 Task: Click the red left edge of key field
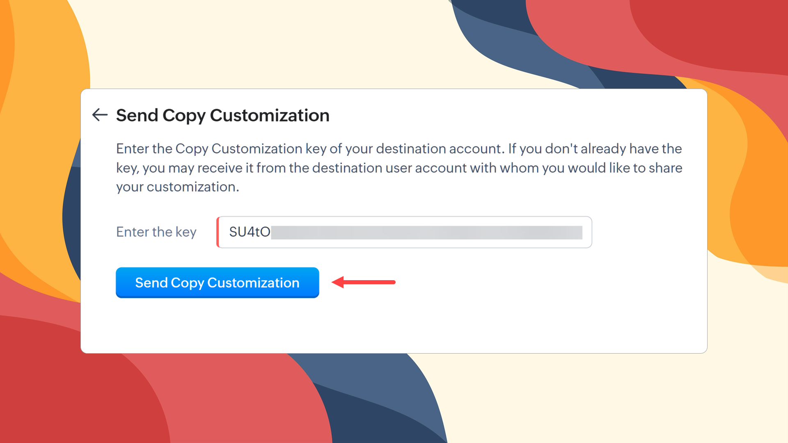tap(218, 232)
